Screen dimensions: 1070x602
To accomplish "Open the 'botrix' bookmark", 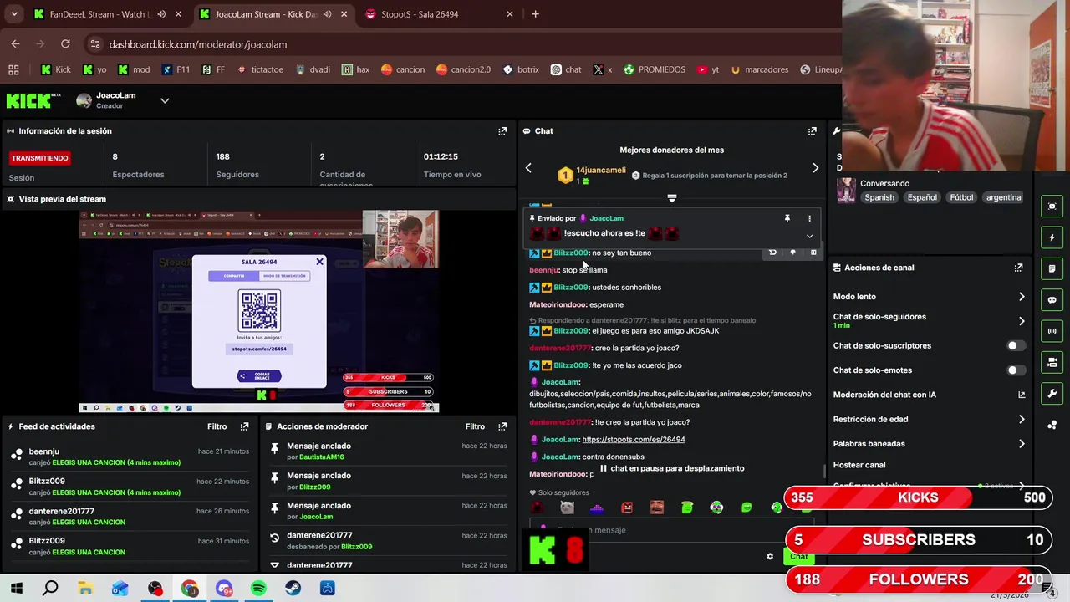I will (521, 70).
